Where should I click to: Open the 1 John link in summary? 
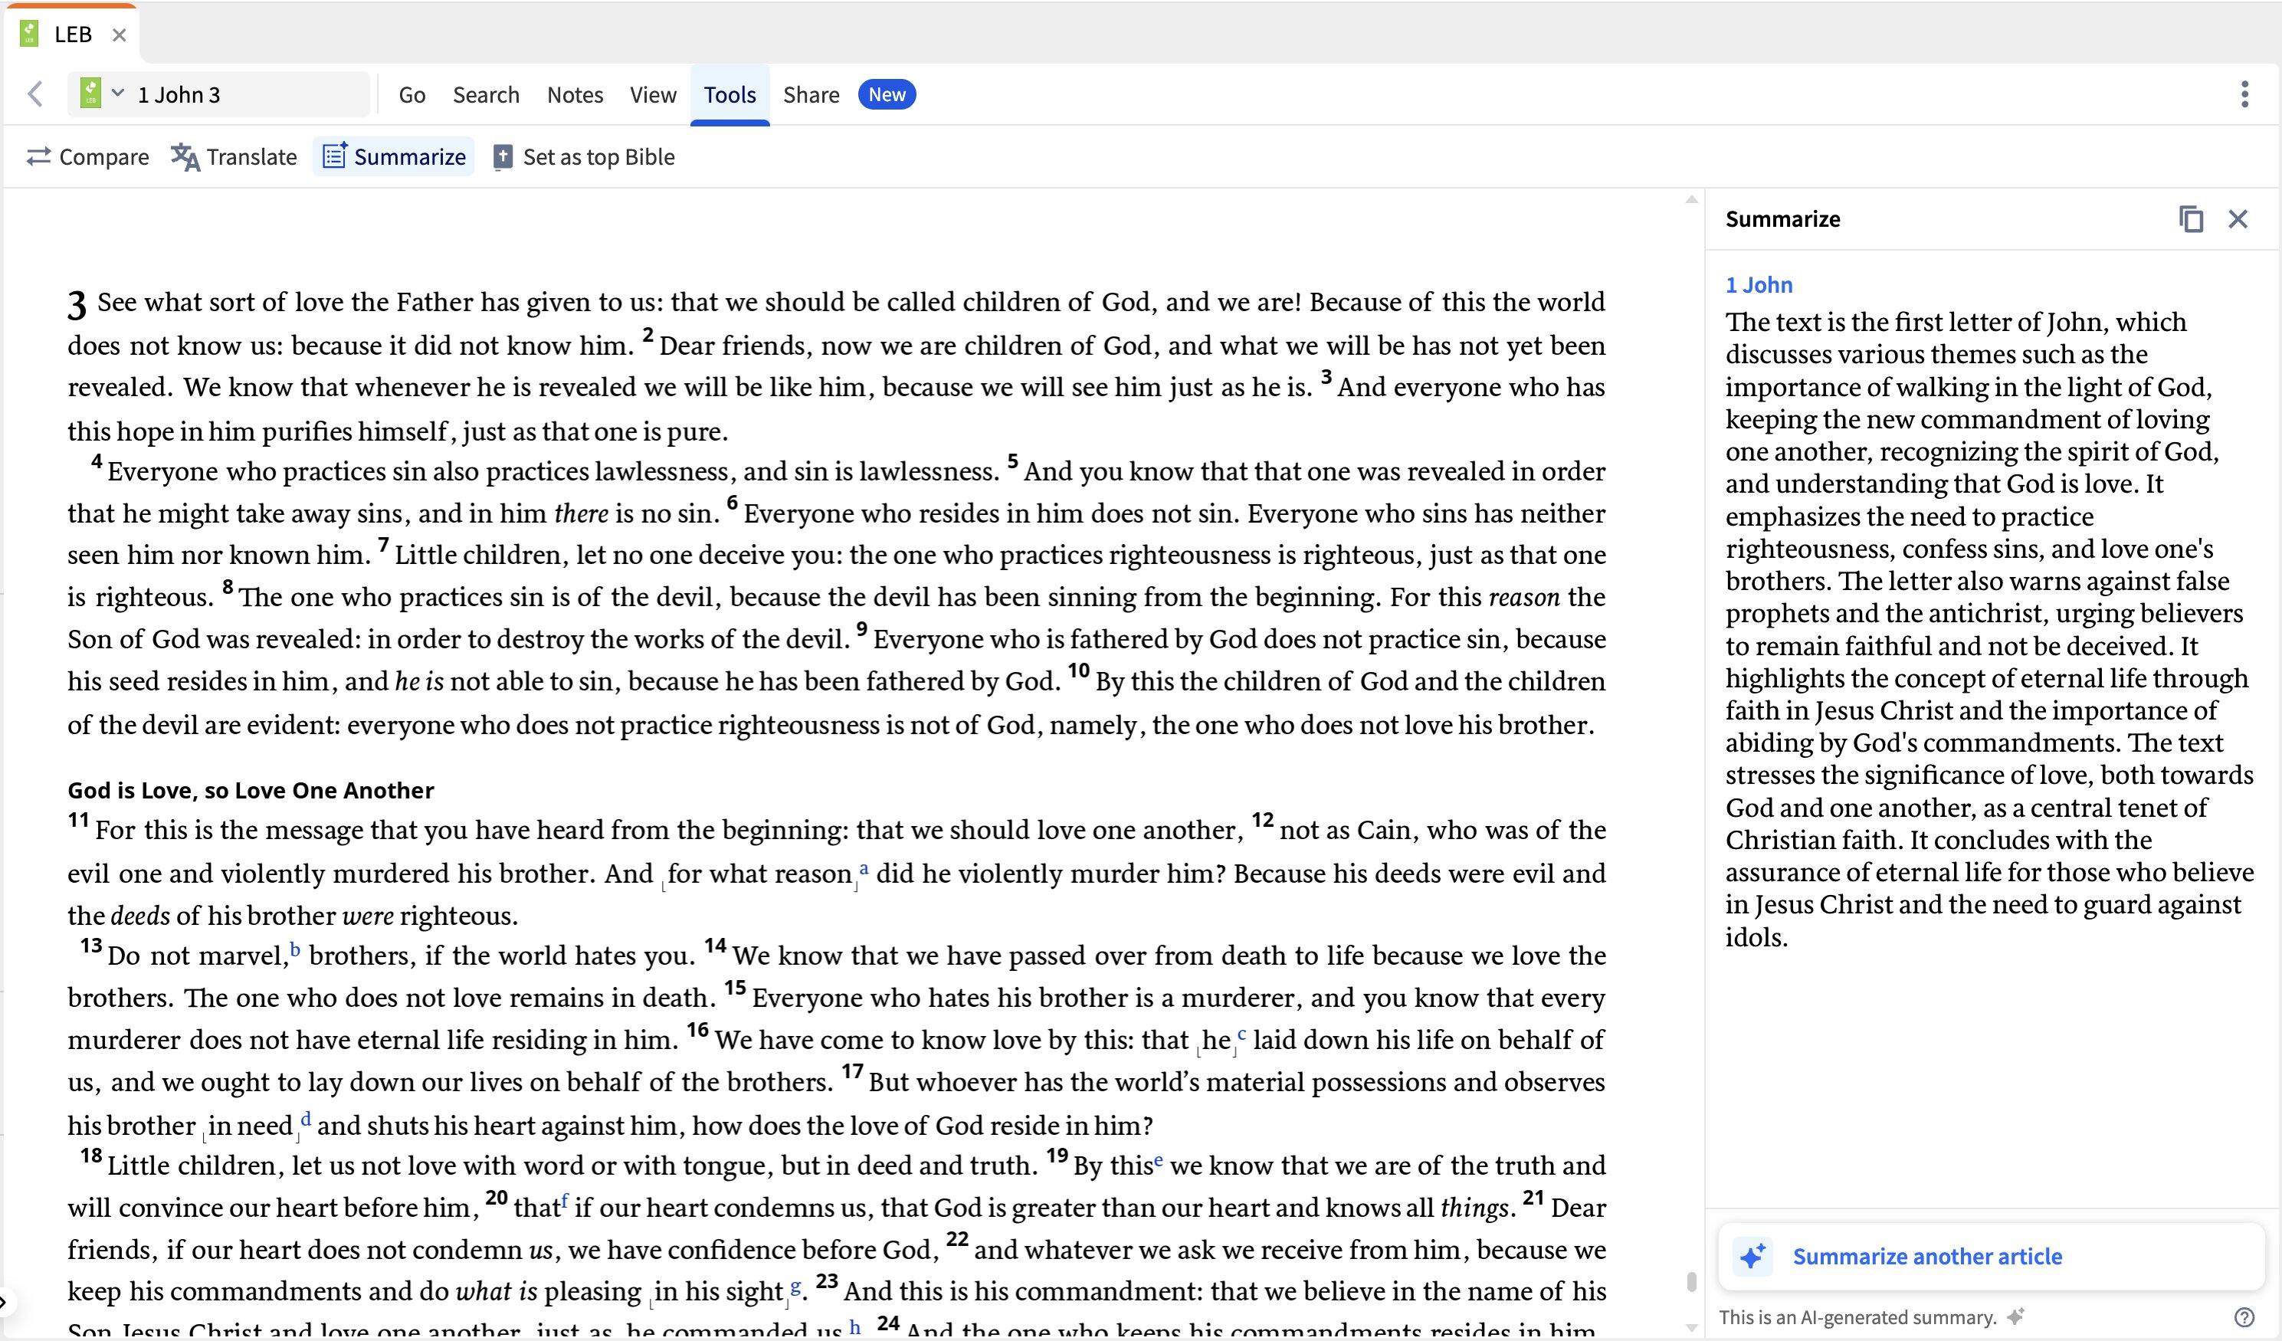pyautogui.click(x=1759, y=284)
